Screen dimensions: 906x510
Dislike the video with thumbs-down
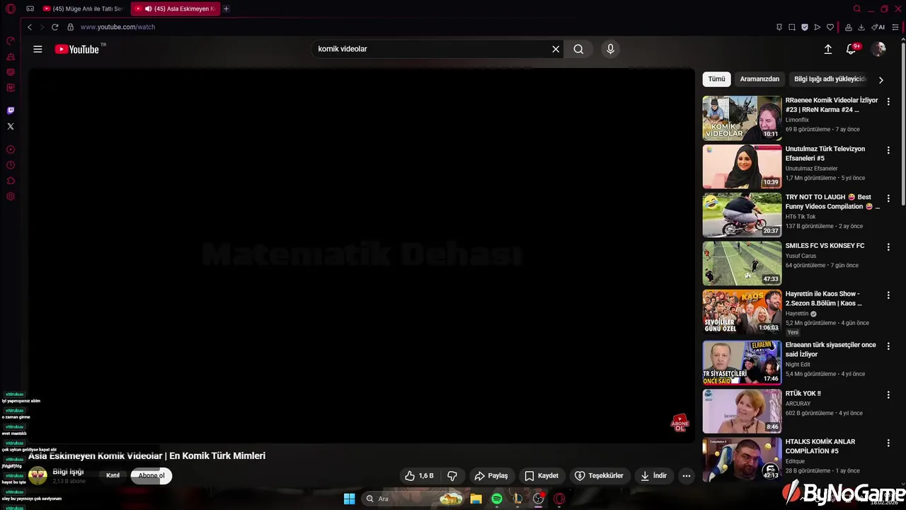452,476
